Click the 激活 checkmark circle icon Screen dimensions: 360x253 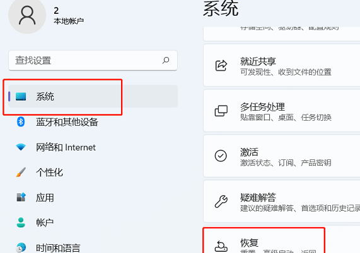221,156
